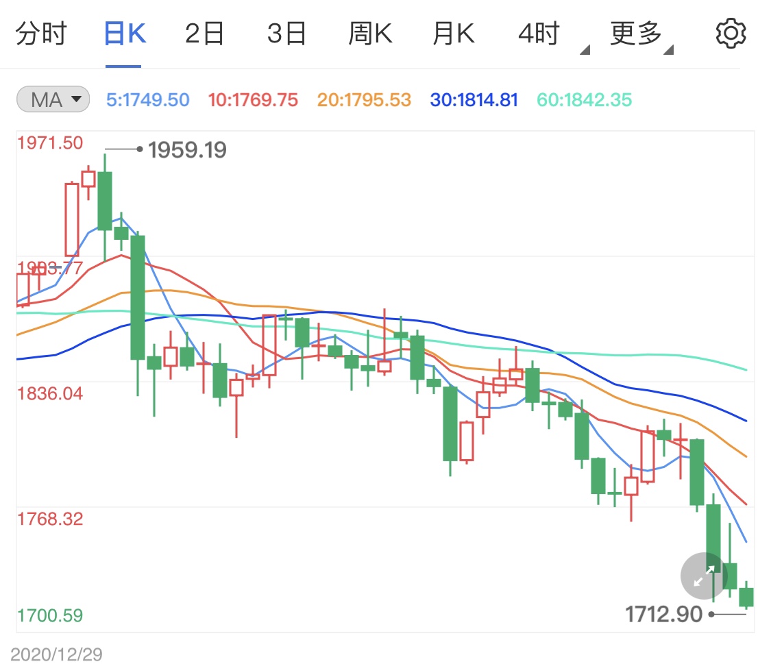
Task: Expand the 更多 more options dropdown
Action: (x=641, y=36)
